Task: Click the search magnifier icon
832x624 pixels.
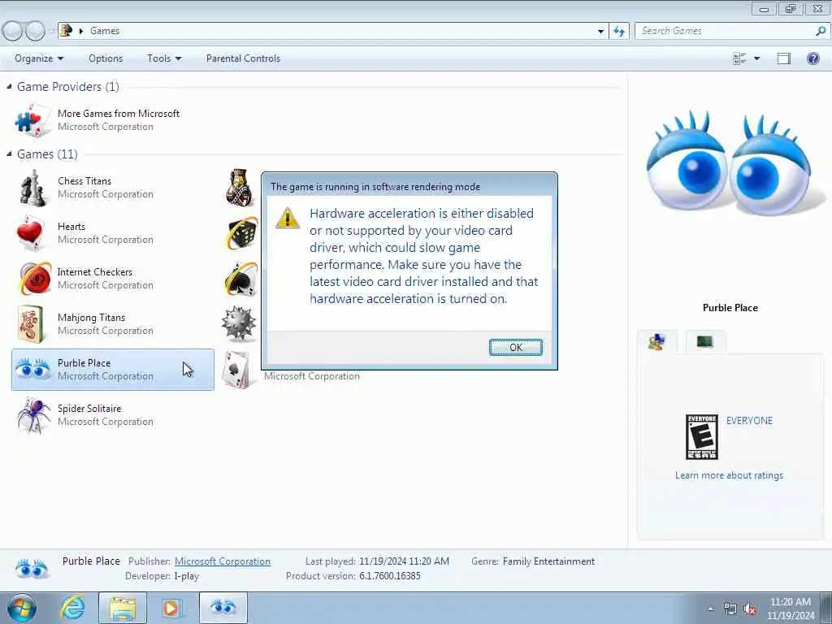Action: 821,31
